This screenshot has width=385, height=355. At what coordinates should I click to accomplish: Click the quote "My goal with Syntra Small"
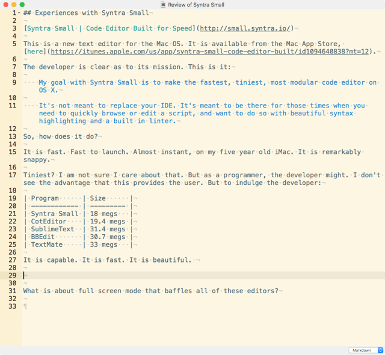88,82
